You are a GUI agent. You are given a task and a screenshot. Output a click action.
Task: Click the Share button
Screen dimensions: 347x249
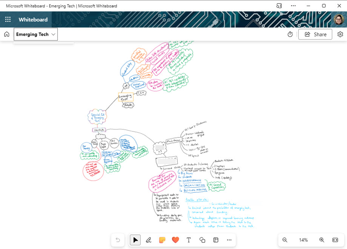[x=315, y=34]
